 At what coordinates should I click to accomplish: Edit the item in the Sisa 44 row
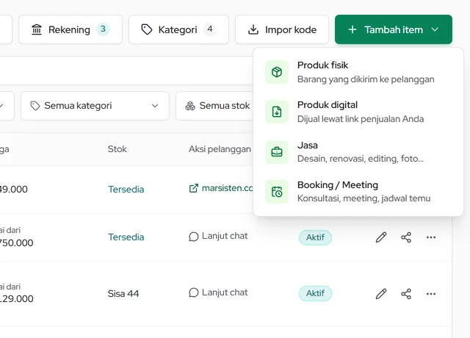(x=381, y=294)
